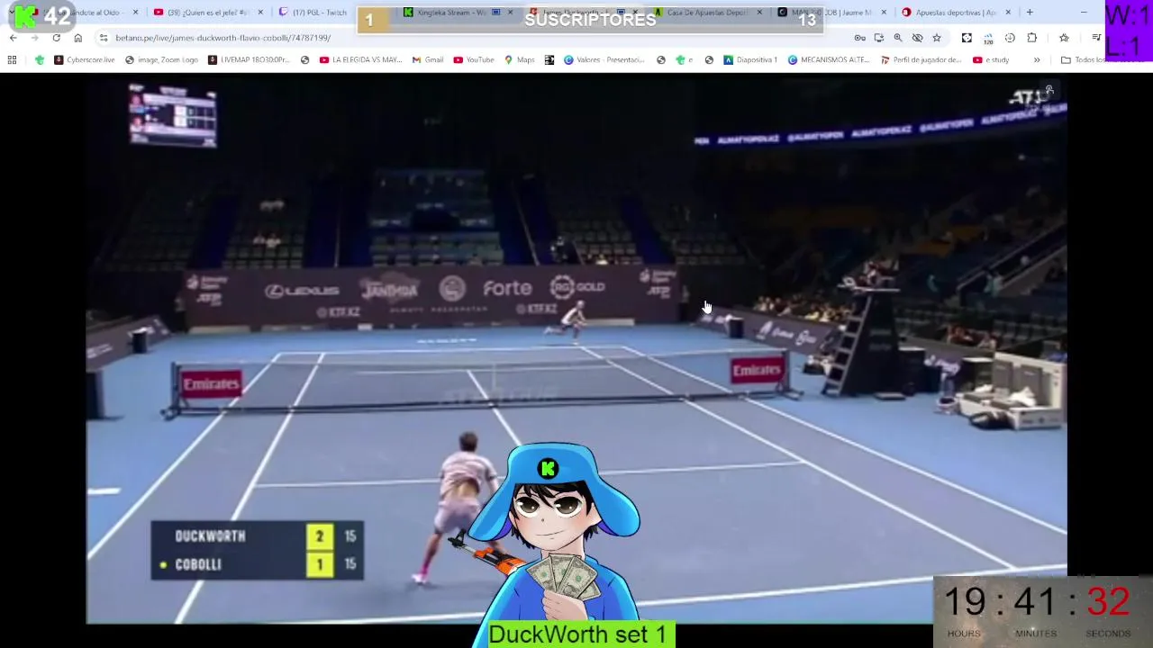Image resolution: width=1153 pixels, height=648 pixels.
Task: Open the Perfil de jugador de bookmark
Action: [x=921, y=60]
